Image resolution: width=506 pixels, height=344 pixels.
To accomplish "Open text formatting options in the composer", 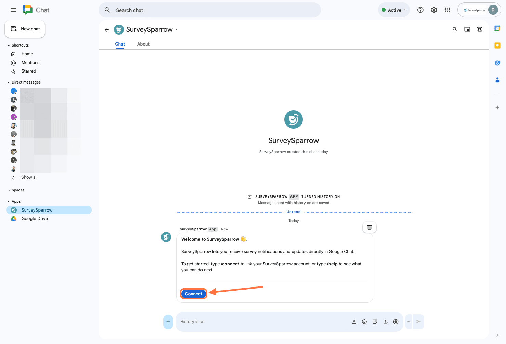I will point(354,322).
